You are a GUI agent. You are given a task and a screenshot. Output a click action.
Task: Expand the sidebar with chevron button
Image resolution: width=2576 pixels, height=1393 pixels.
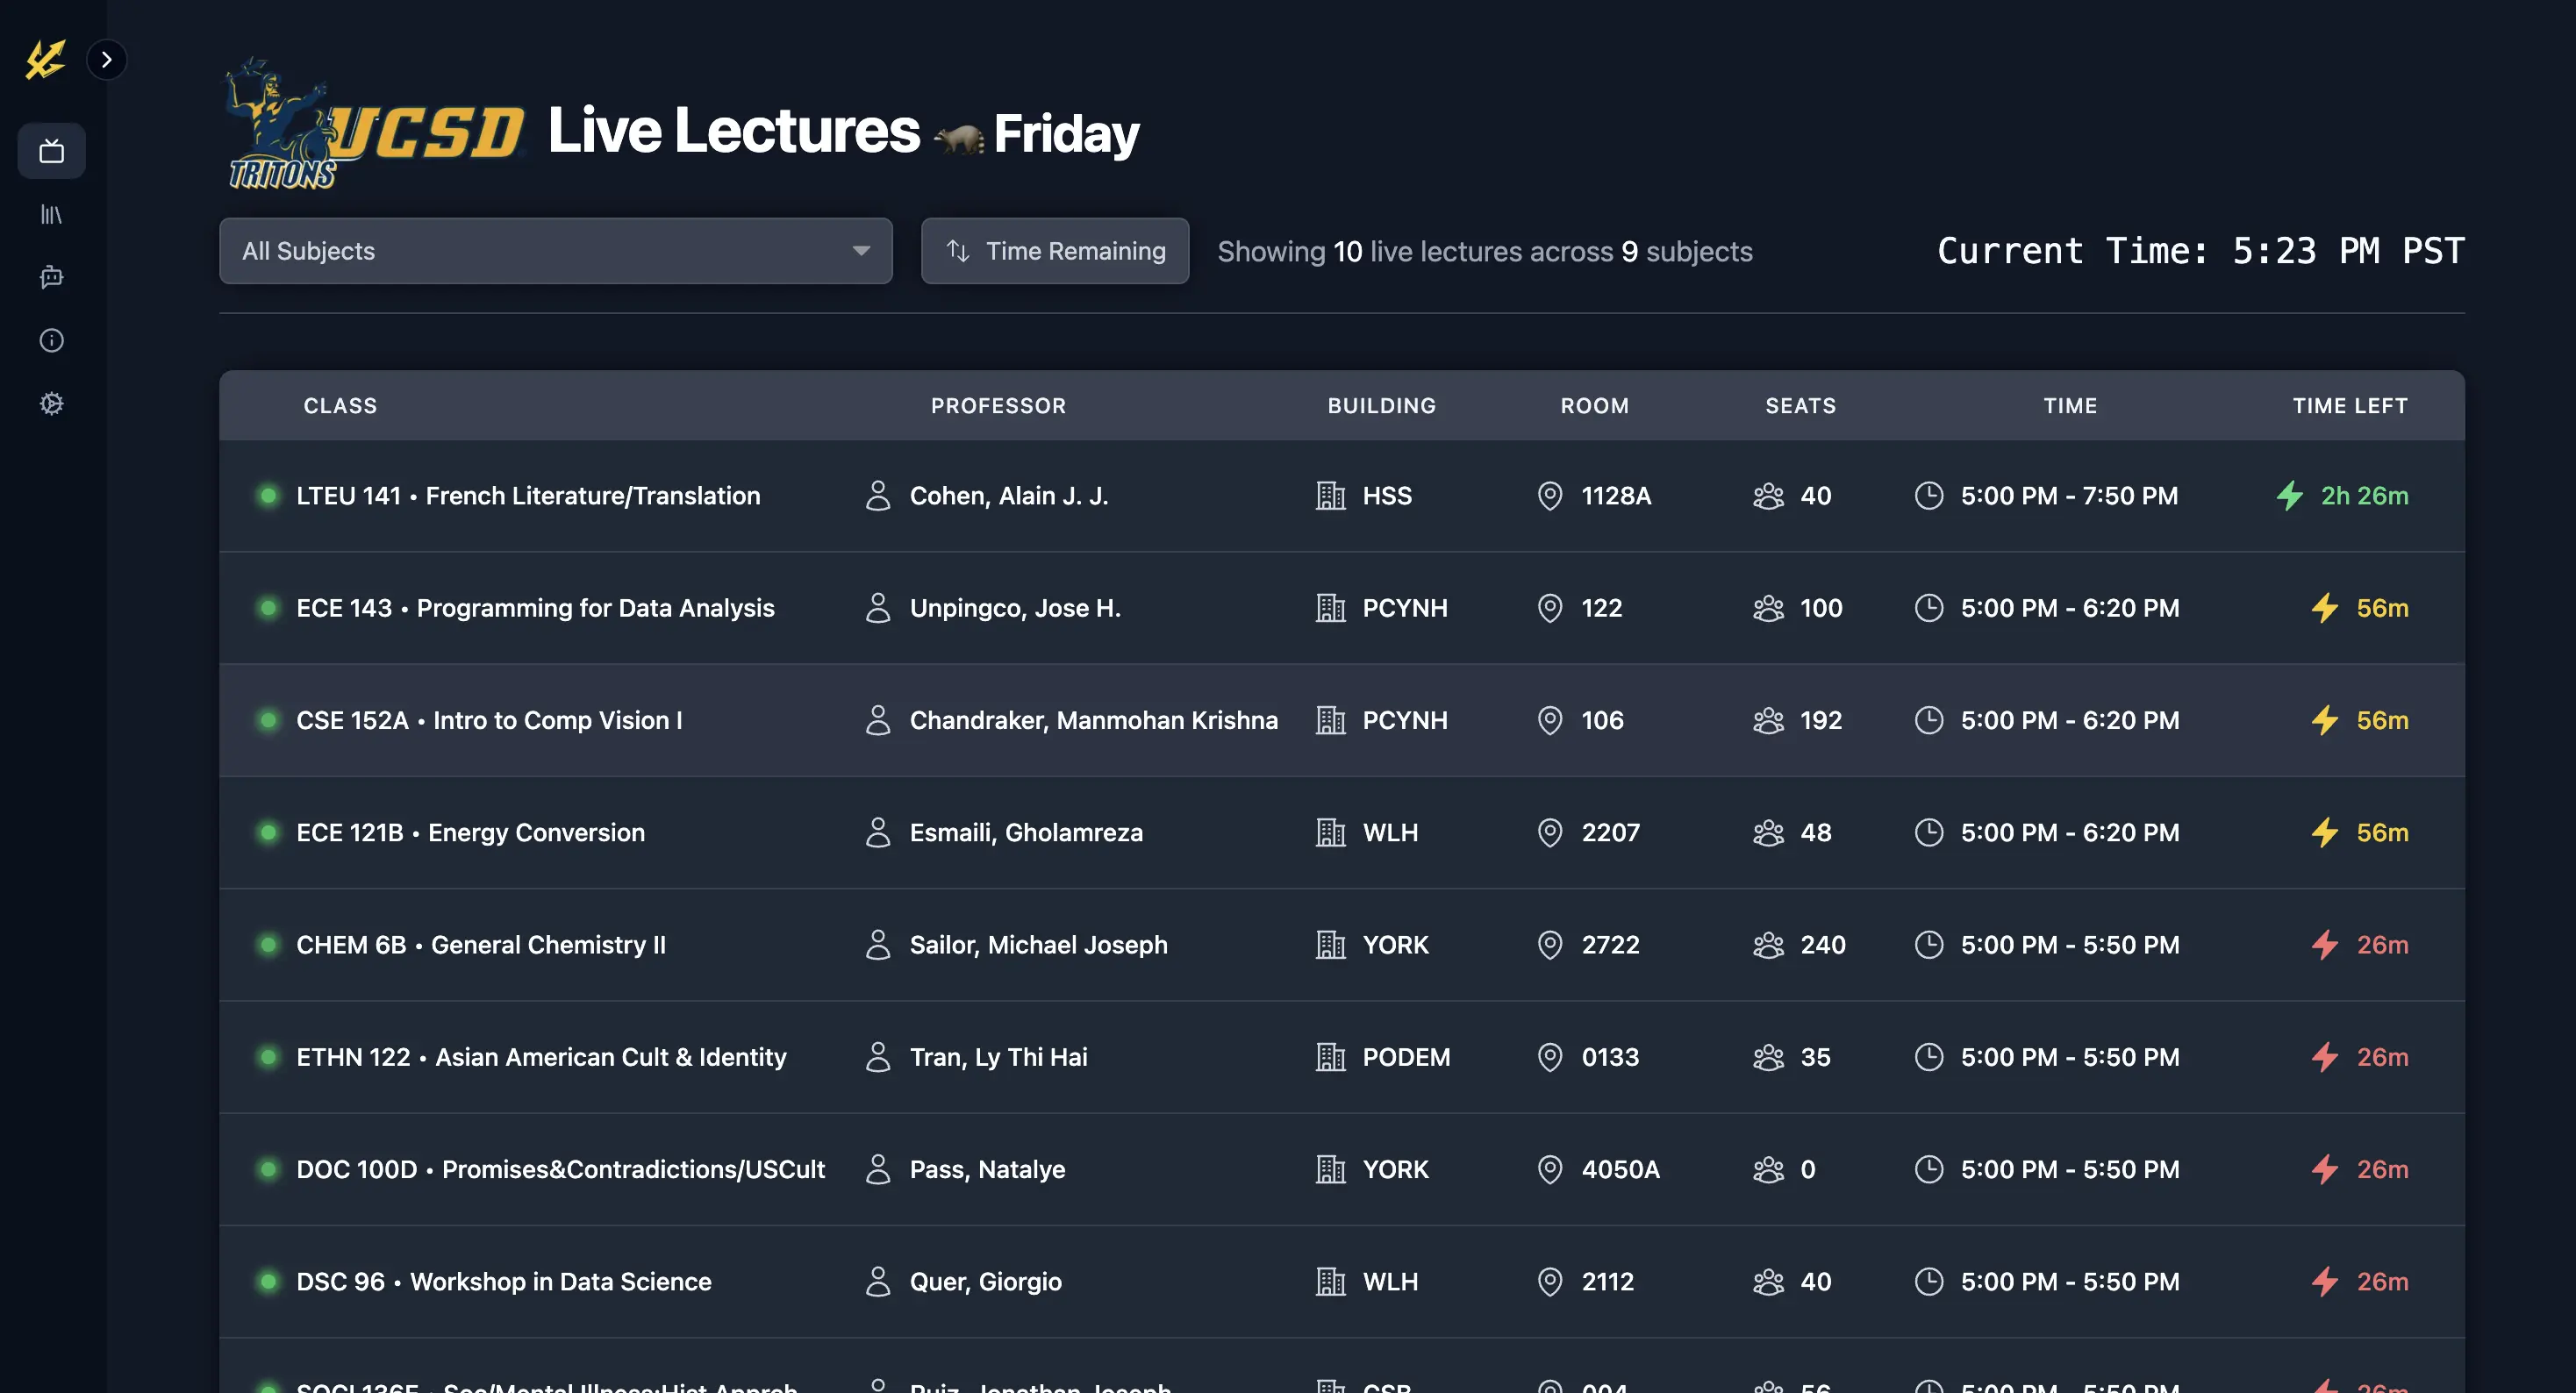[106, 60]
